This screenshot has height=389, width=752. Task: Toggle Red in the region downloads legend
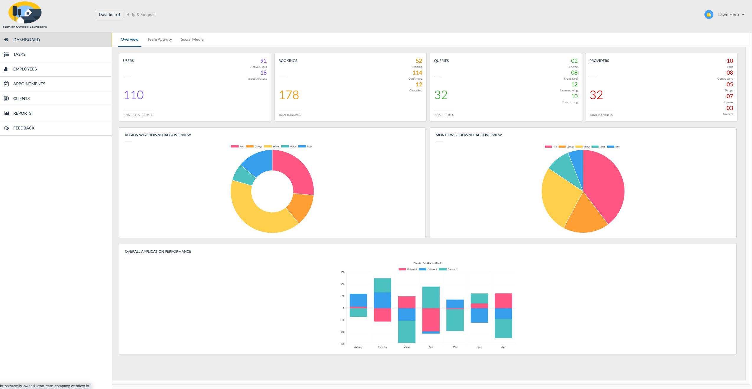[x=238, y=146]
